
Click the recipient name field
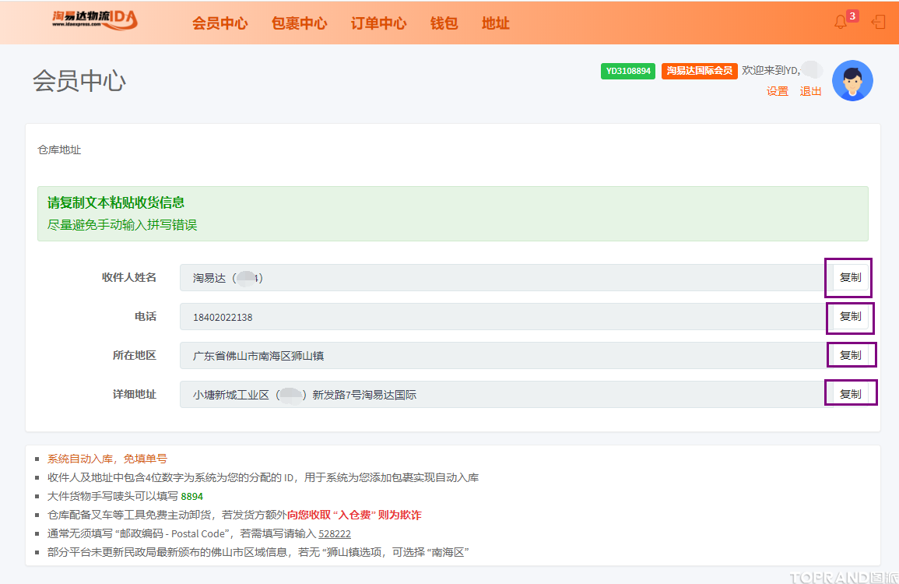[x=506, y=278]
